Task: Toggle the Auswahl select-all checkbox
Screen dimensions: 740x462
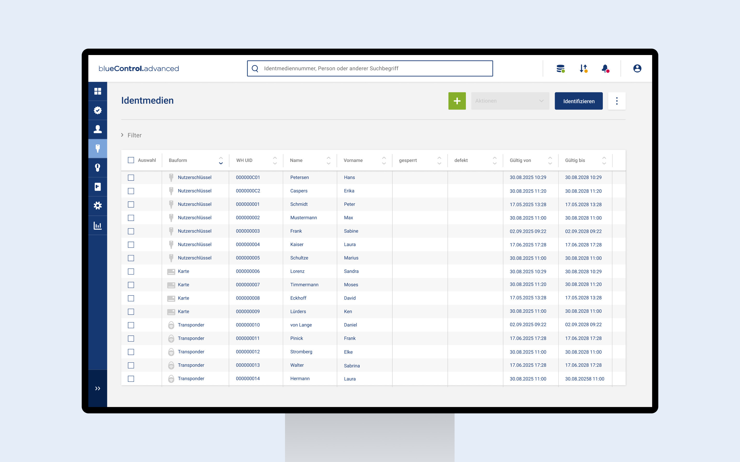Action: click(131, 160)
